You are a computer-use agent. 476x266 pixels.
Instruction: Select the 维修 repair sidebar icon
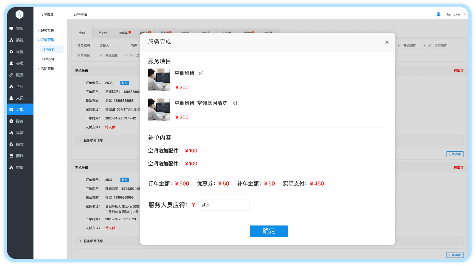click(11, 168)
